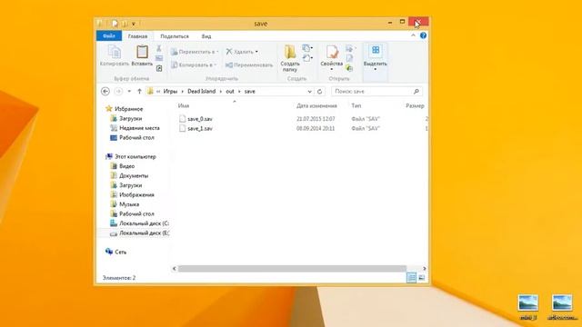This screenshot has width=582, height=327.
Task: Go back using the Back arrow
Action: click(105, 91)
